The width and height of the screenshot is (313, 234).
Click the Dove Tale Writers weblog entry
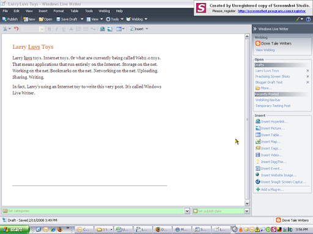tap(274, 43)
